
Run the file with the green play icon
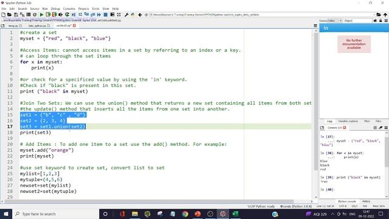[x=41, y=15]
